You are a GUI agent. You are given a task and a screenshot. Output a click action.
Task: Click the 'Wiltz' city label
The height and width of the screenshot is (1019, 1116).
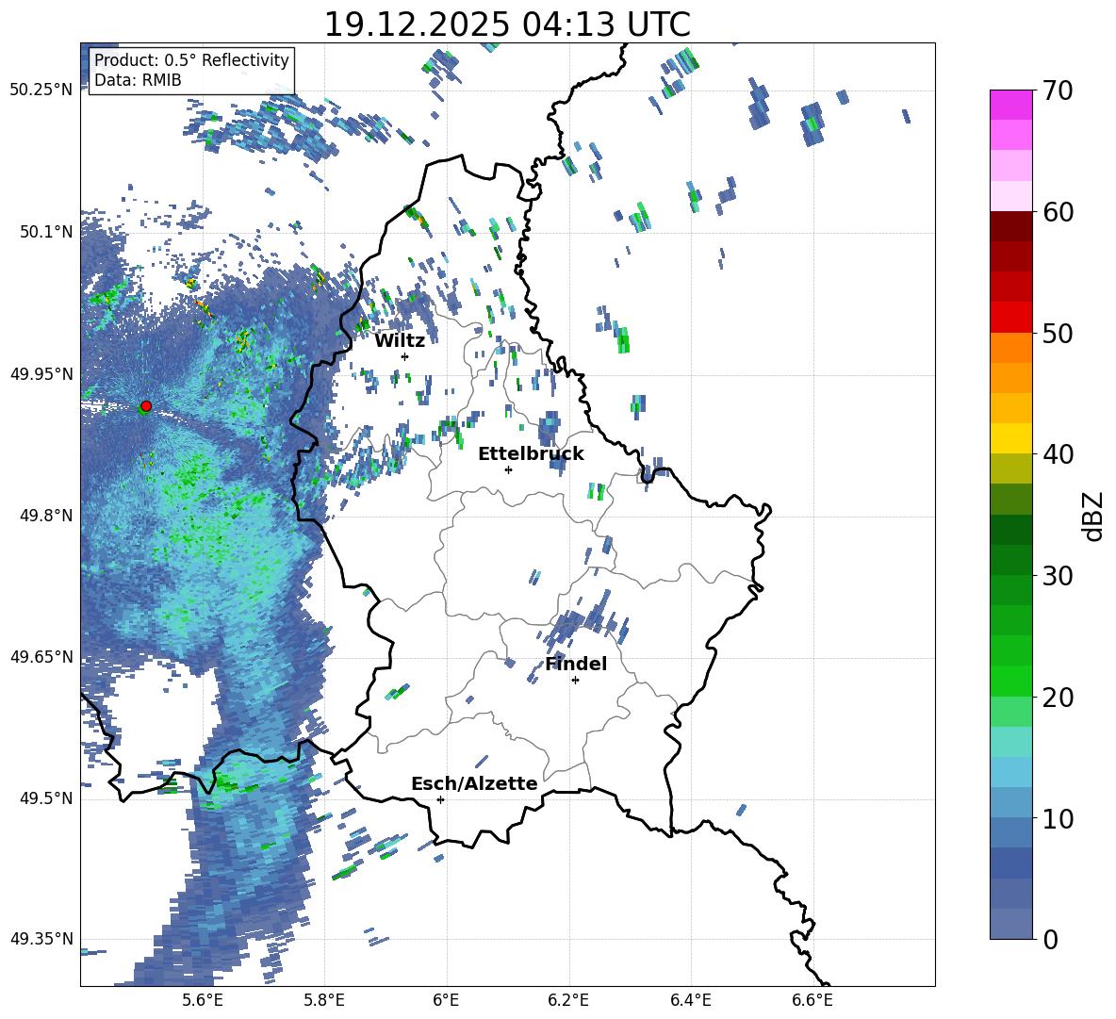[x=400, y=341]
